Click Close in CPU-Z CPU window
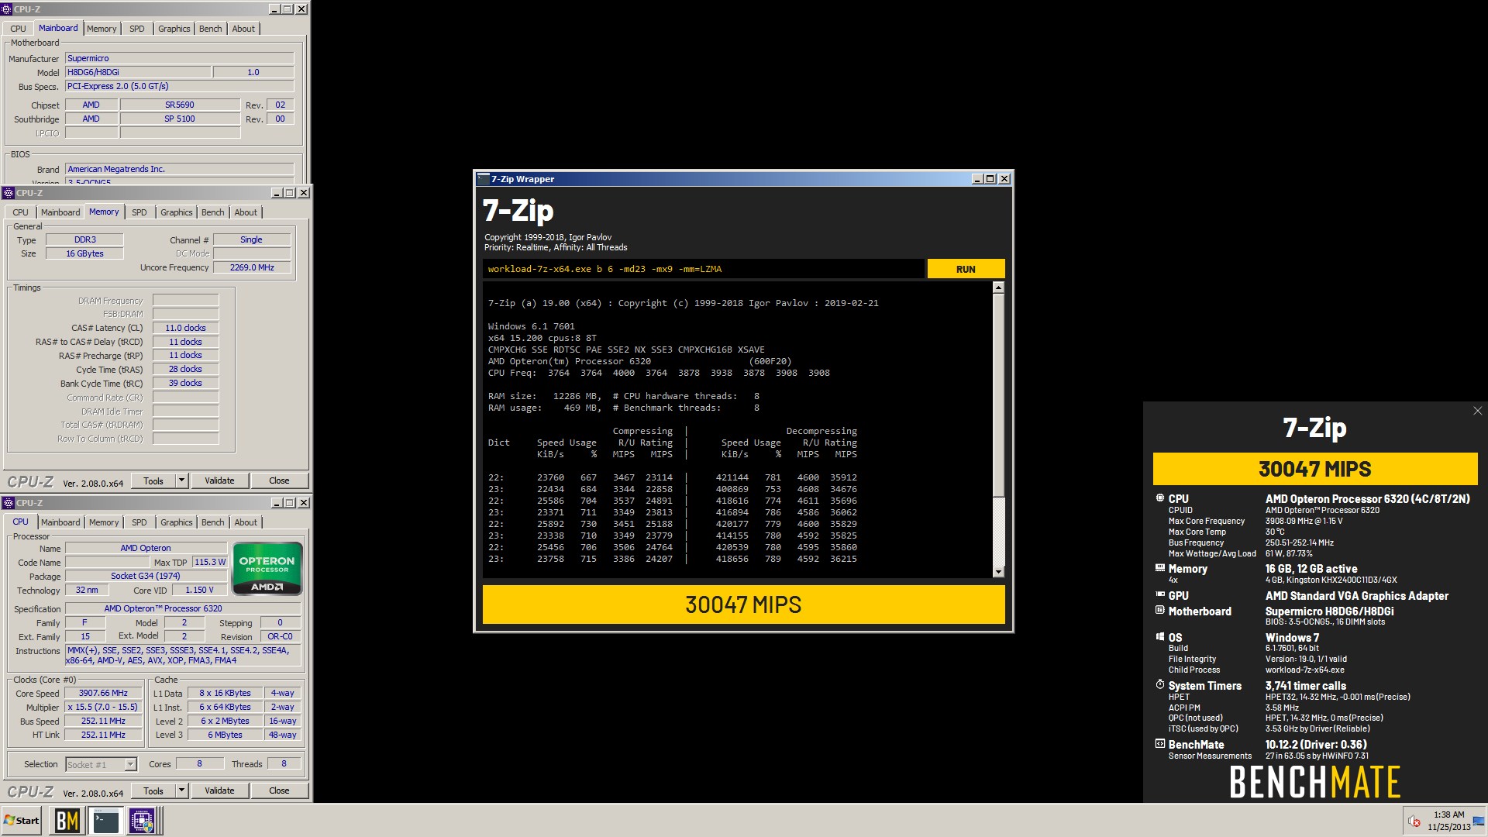This screenshot has height=837, width=1488. pos(279,790)
